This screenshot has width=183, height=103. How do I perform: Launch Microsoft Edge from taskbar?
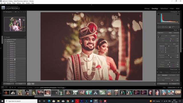pyautogui.click(x=49, y=101)
